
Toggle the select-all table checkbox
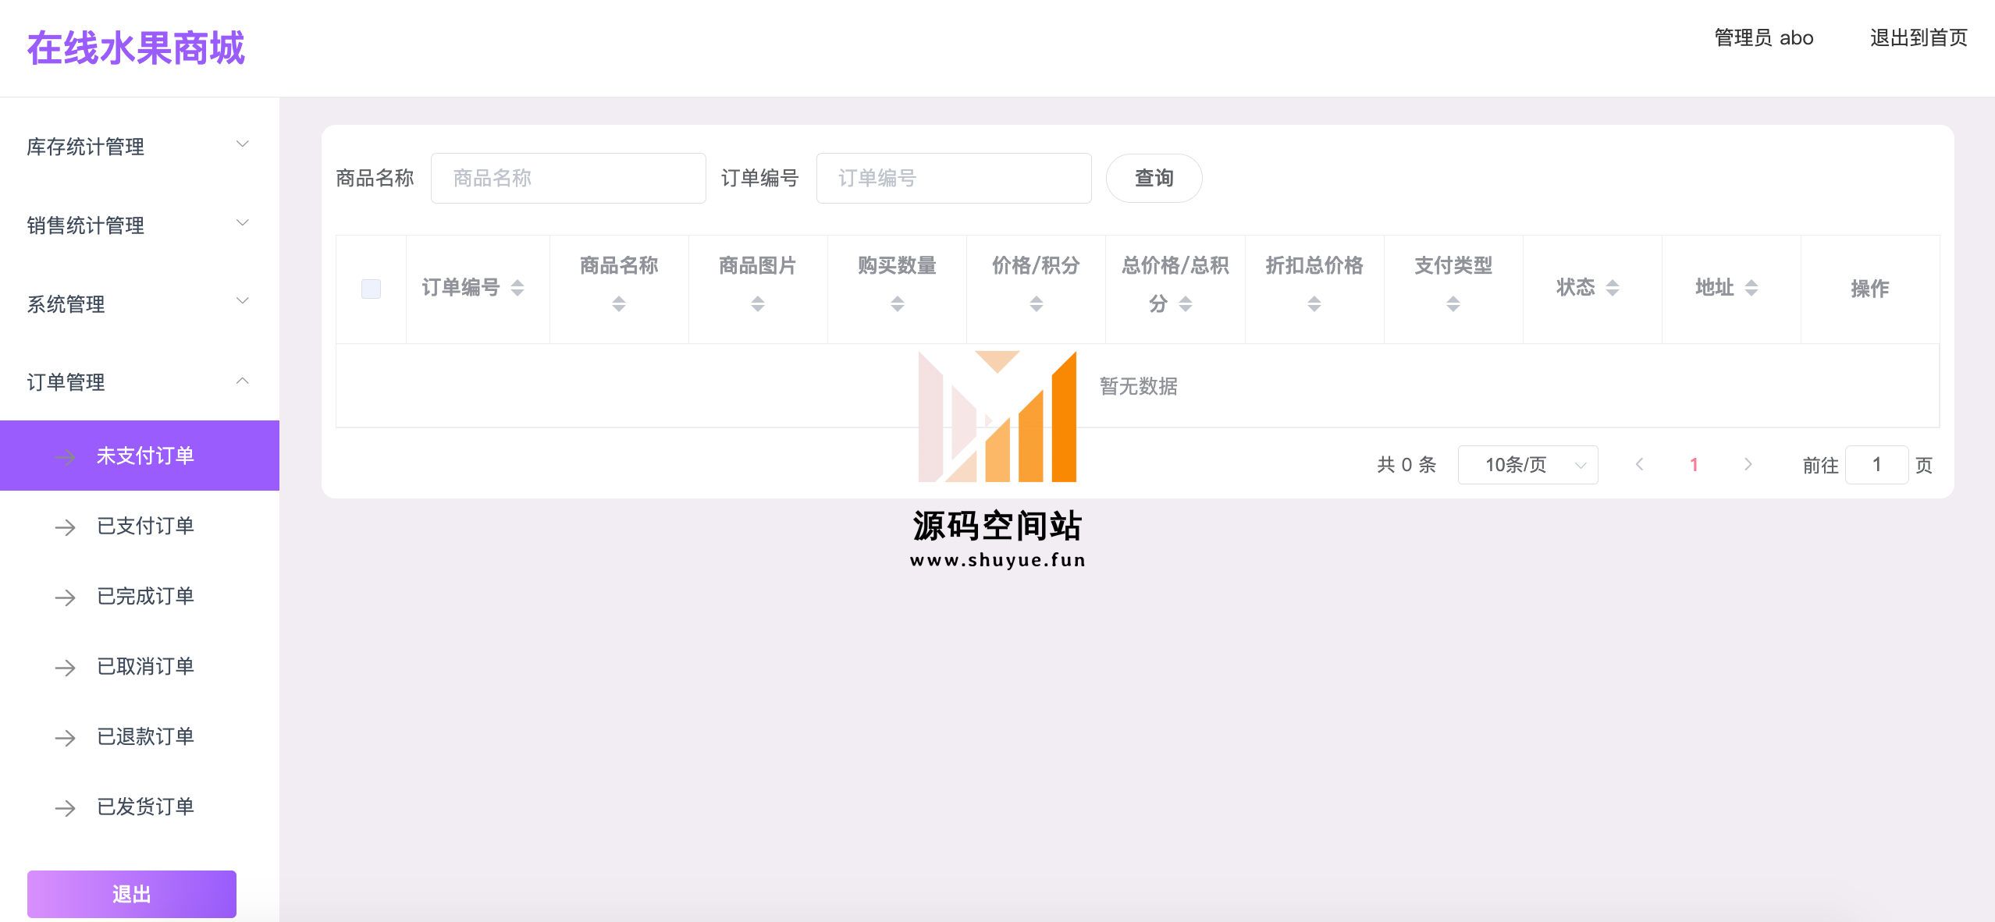[x=371, y=289]
